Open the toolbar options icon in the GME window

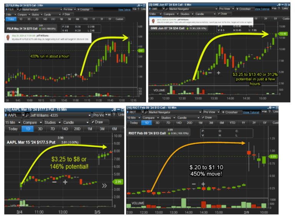tap(274, 8)
